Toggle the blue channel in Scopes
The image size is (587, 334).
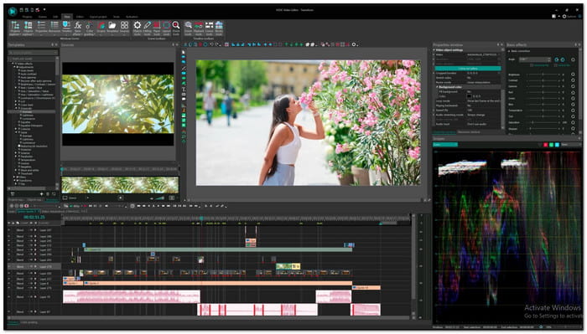point(557,145)
